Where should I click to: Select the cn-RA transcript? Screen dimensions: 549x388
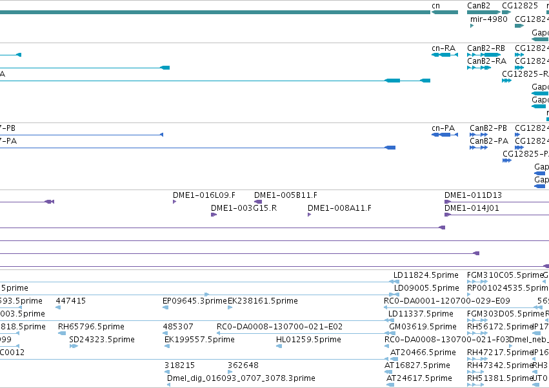[444, 55]
